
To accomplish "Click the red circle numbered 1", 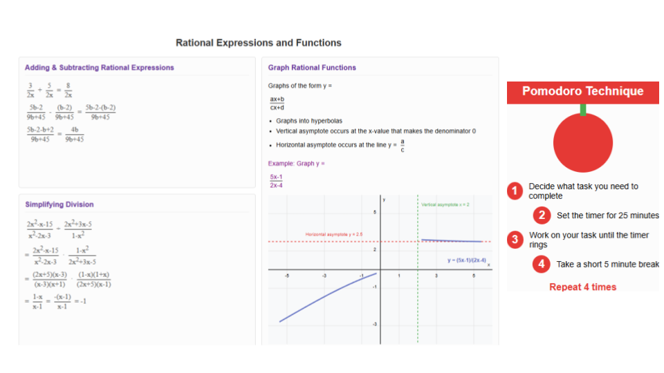I will pos(515,191).
